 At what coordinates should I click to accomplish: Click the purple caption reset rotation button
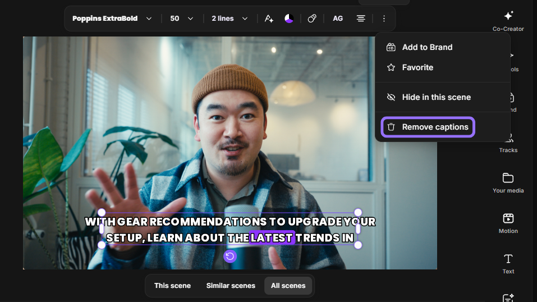pos(230,256)
